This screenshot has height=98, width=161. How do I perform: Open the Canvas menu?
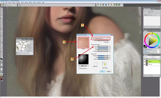click(10, 3)
